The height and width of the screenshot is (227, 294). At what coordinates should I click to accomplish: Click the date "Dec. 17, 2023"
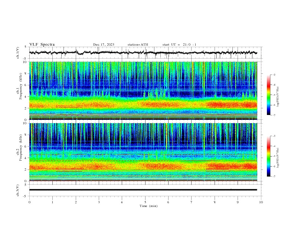pyautogui.click(x=104, y=45)
